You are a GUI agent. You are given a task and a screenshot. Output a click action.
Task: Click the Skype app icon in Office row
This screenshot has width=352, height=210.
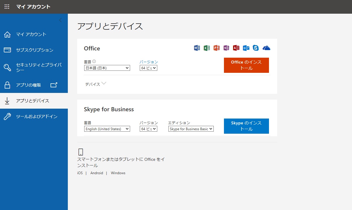point(256,48)
